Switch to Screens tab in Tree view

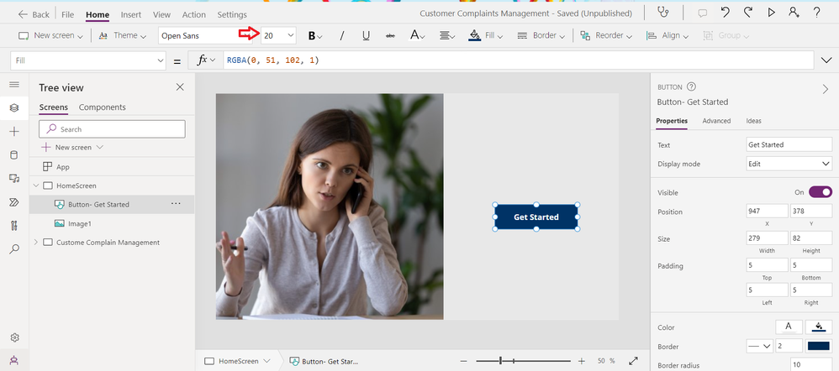[x=54, y=107]
